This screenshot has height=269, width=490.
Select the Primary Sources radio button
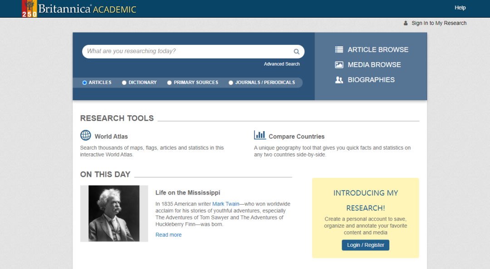170,83
